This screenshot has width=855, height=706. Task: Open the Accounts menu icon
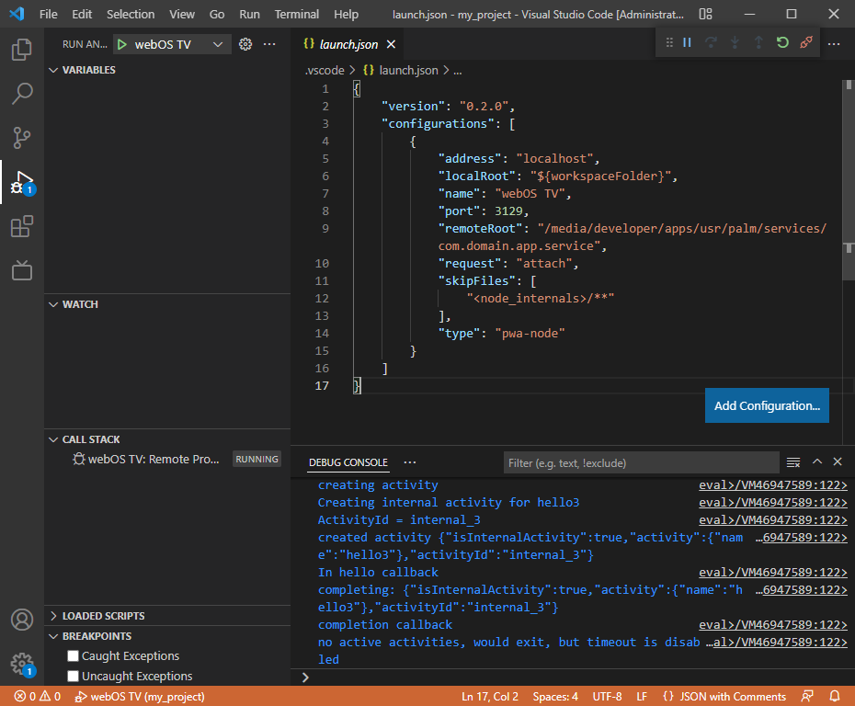pos(22,620)
